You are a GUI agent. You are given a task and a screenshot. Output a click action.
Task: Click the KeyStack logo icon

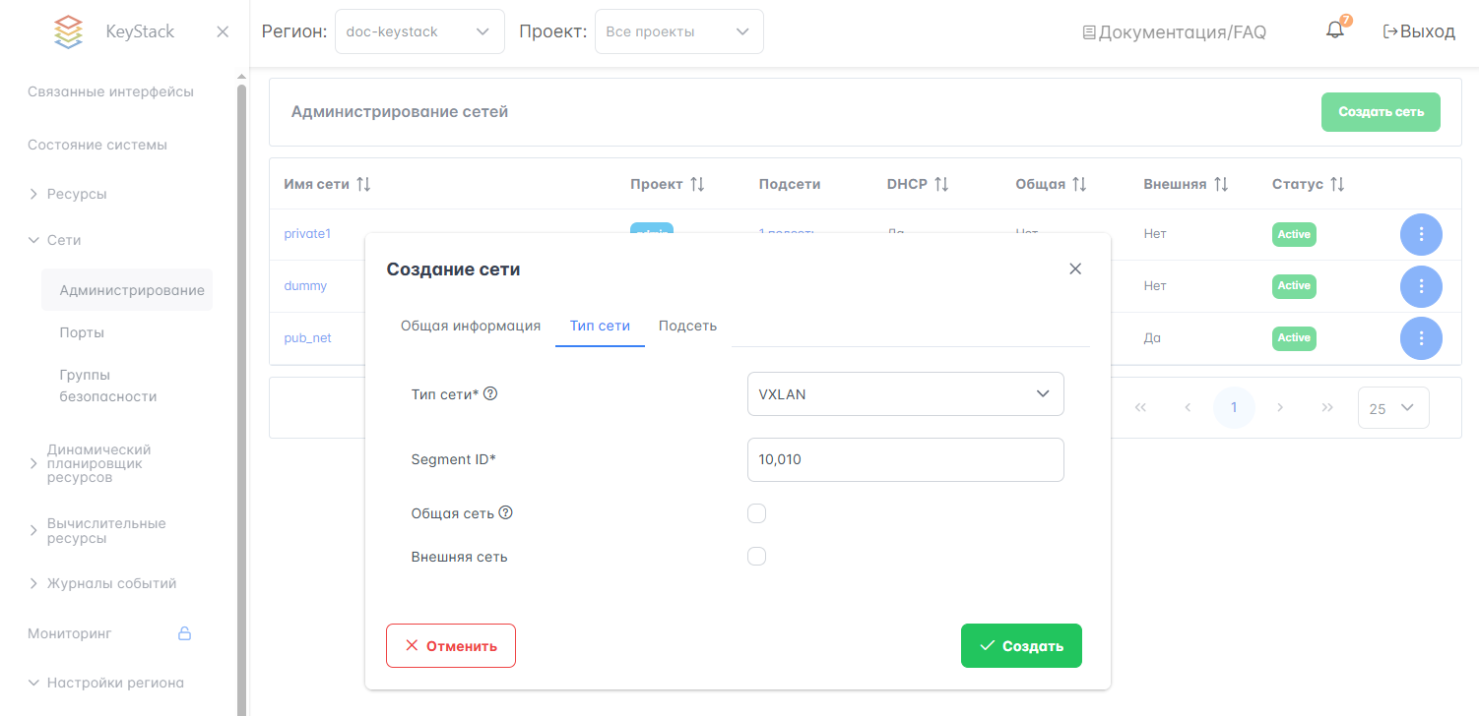[68, 31]
